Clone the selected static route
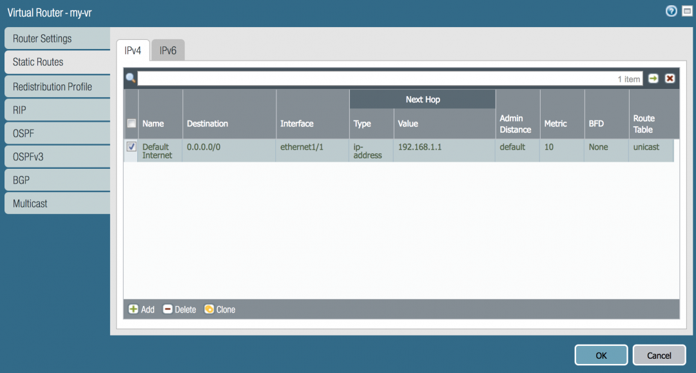This screenshot has width=696, height=373. (x=220, y=309)
